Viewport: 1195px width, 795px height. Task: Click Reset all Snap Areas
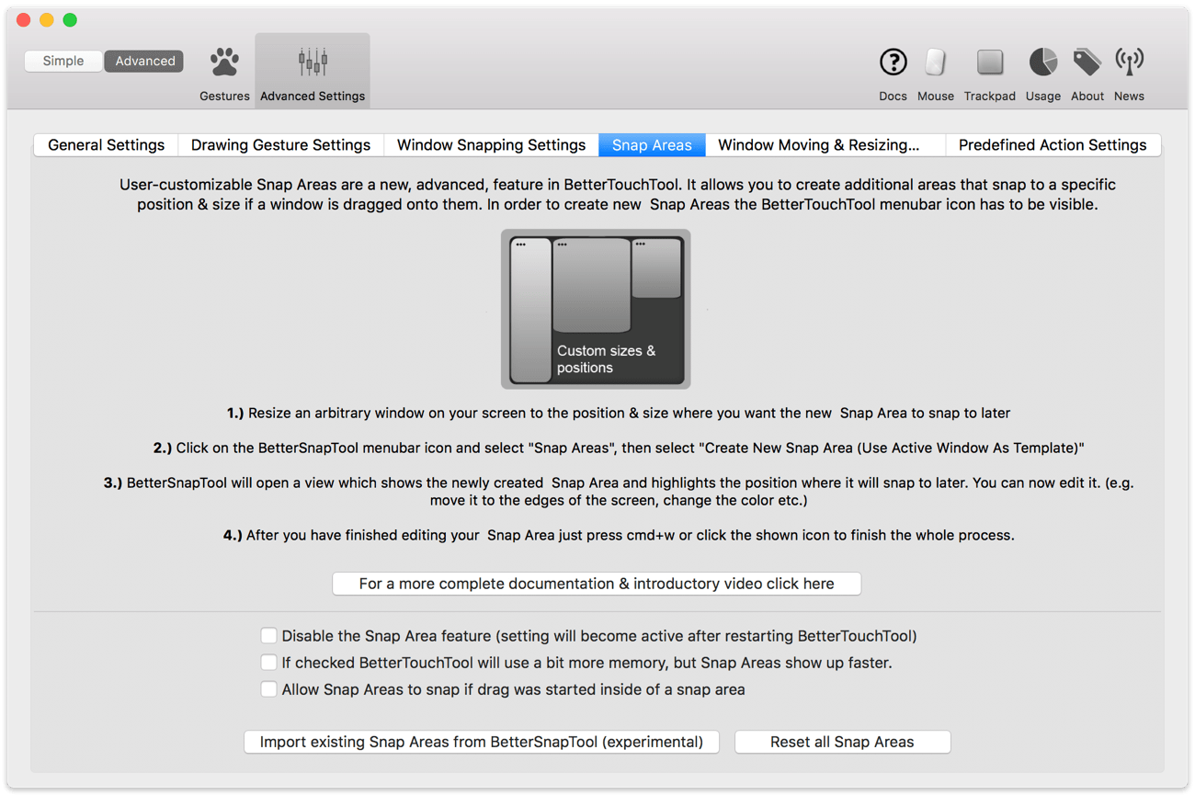point(842,742)
